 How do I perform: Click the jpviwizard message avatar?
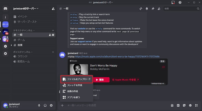62,55
